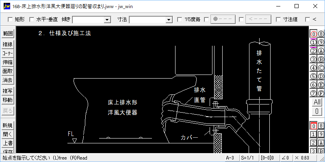The height and width of the screenshot is (162, 325).
Task: Select the 範囲 (range) tool
Action: tap(7, 33)
